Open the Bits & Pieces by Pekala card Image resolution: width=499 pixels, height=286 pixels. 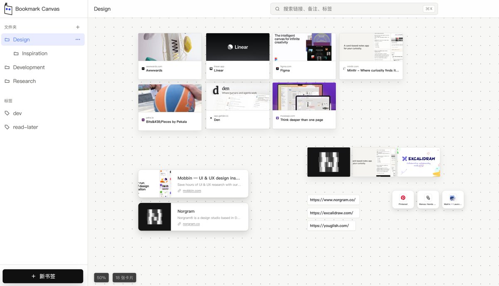tap(170, 107)
